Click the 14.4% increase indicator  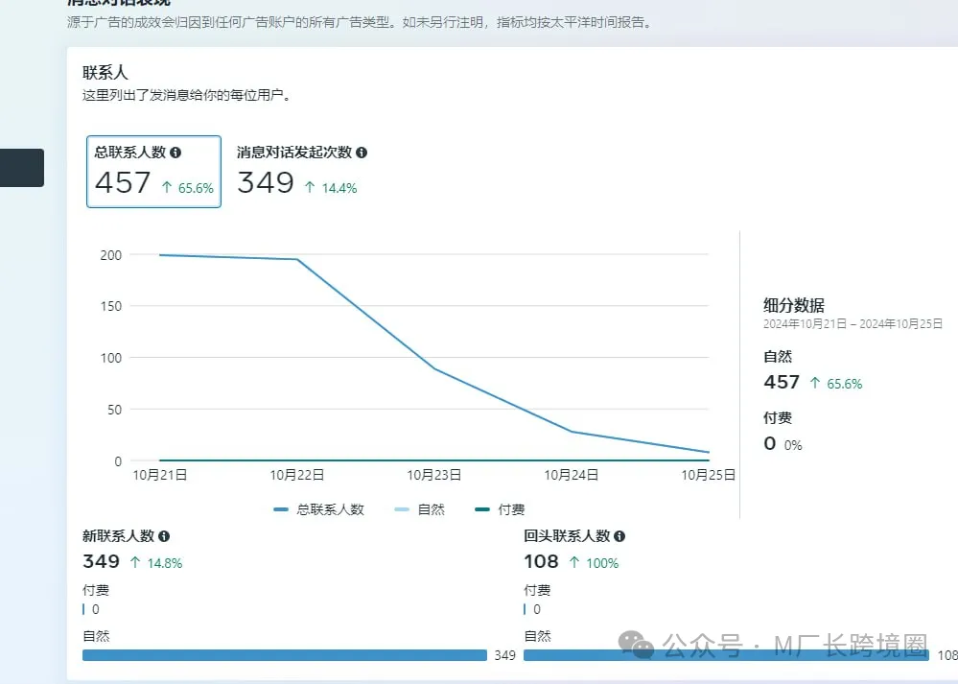click(331, 188)
